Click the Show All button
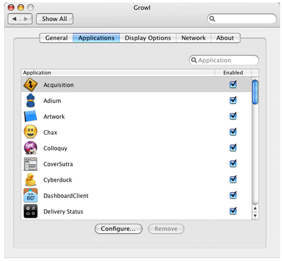The image size is (282, 261). coord(55,19)
